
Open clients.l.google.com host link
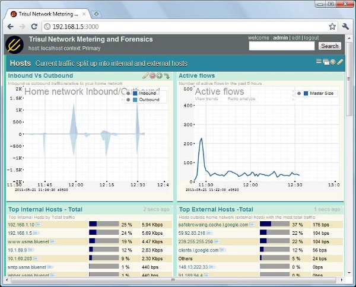point(198,250)
